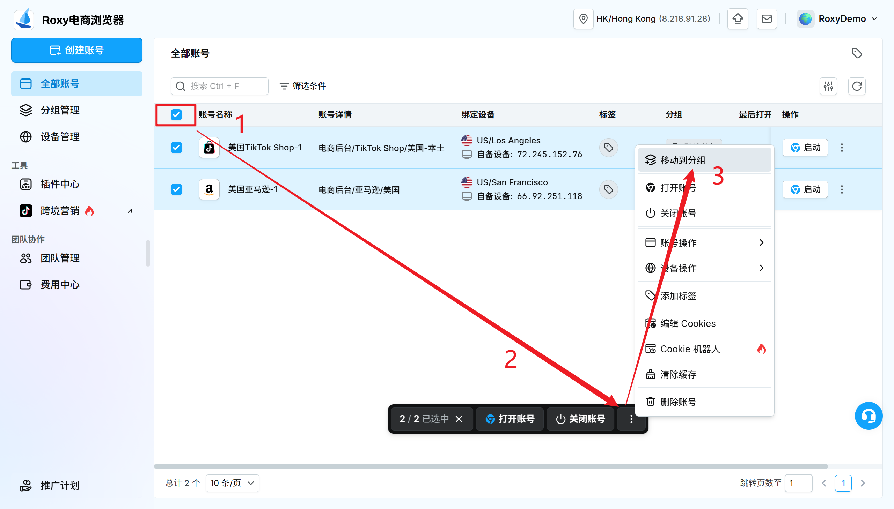Choose 移动到分组 from context menu
Viewport: 894px width, 509px height.
pos(704,160)
